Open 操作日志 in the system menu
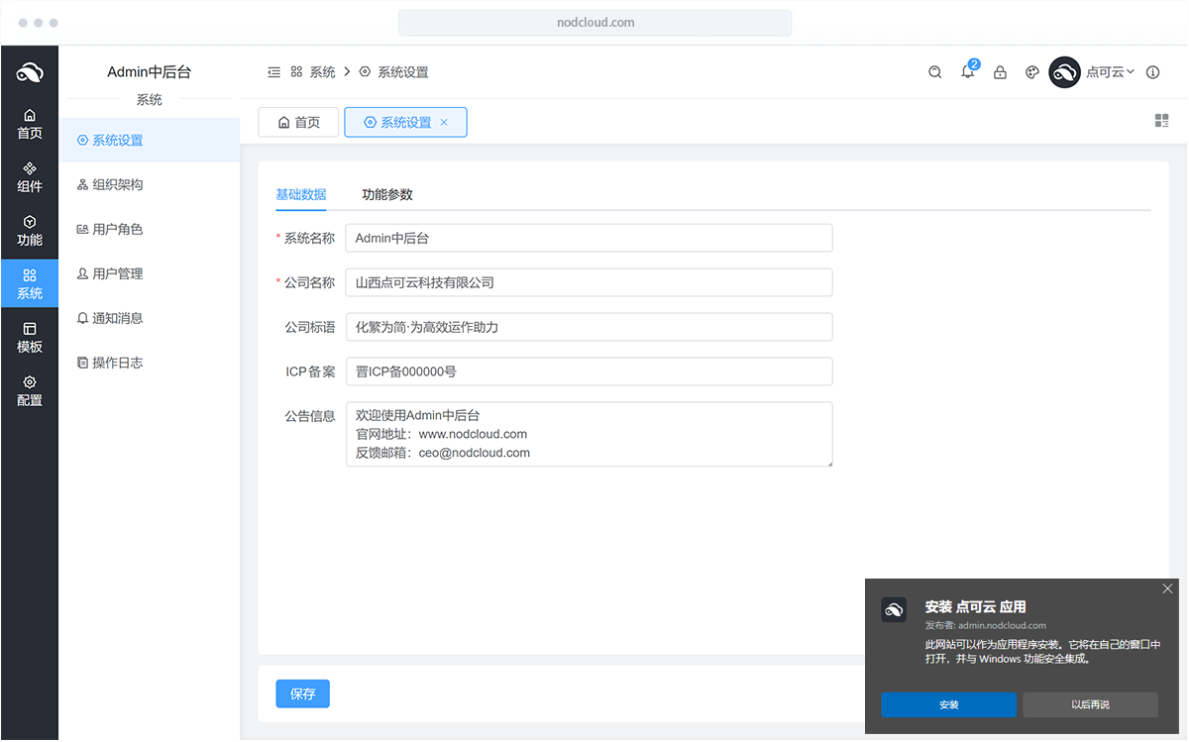 tap(117, 363)
